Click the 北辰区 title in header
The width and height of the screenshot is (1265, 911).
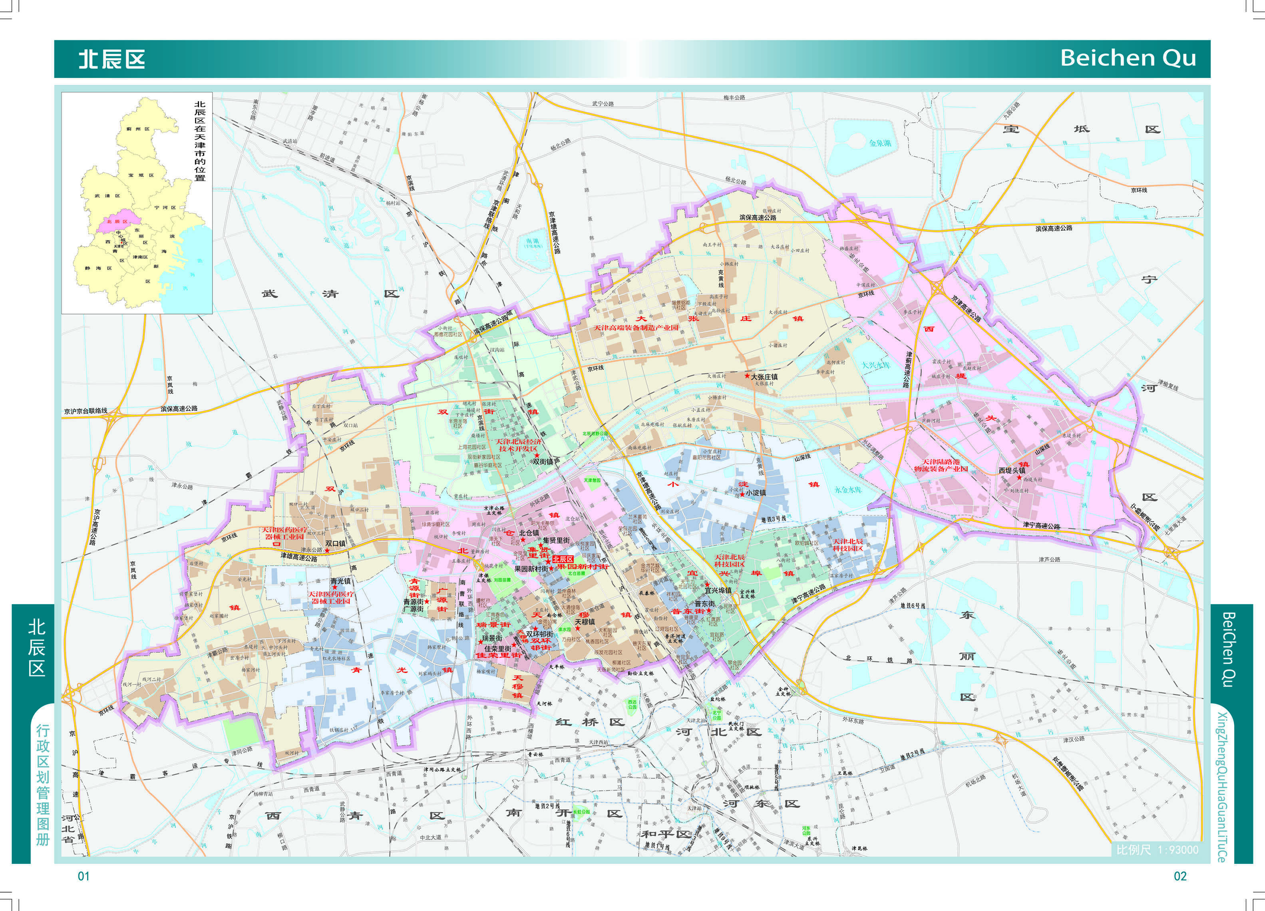pos(111,59)
